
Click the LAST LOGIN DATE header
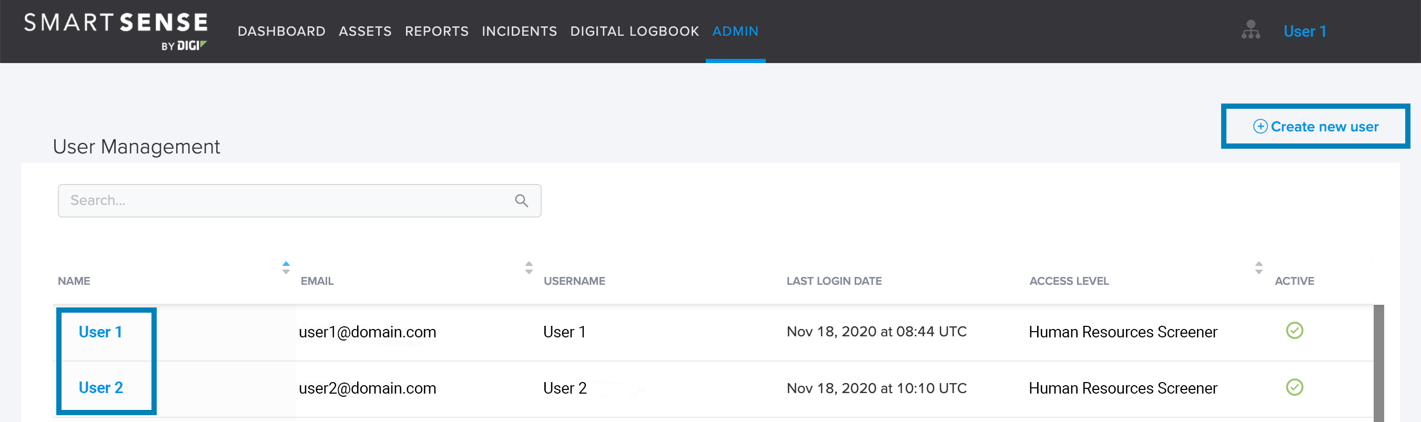834,281
